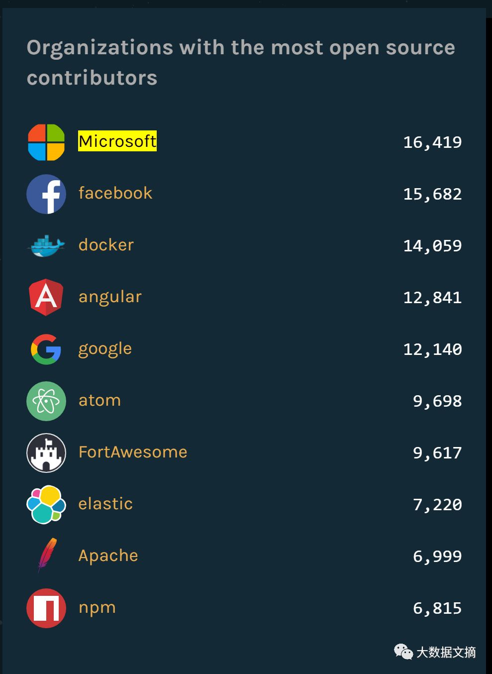Open the docker organization link
Viewport: 492px width, 674px height.
click(106, 244)
